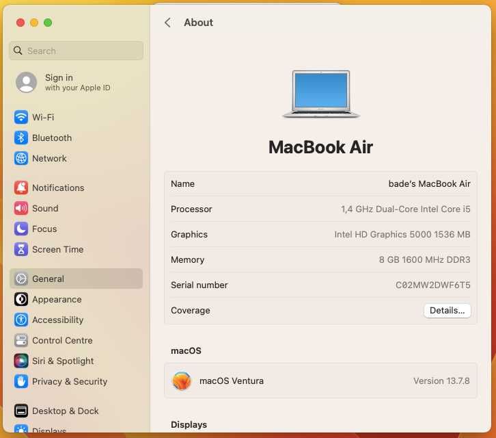
Task: Select Accessibility label in sidebar
Action: 58,320
